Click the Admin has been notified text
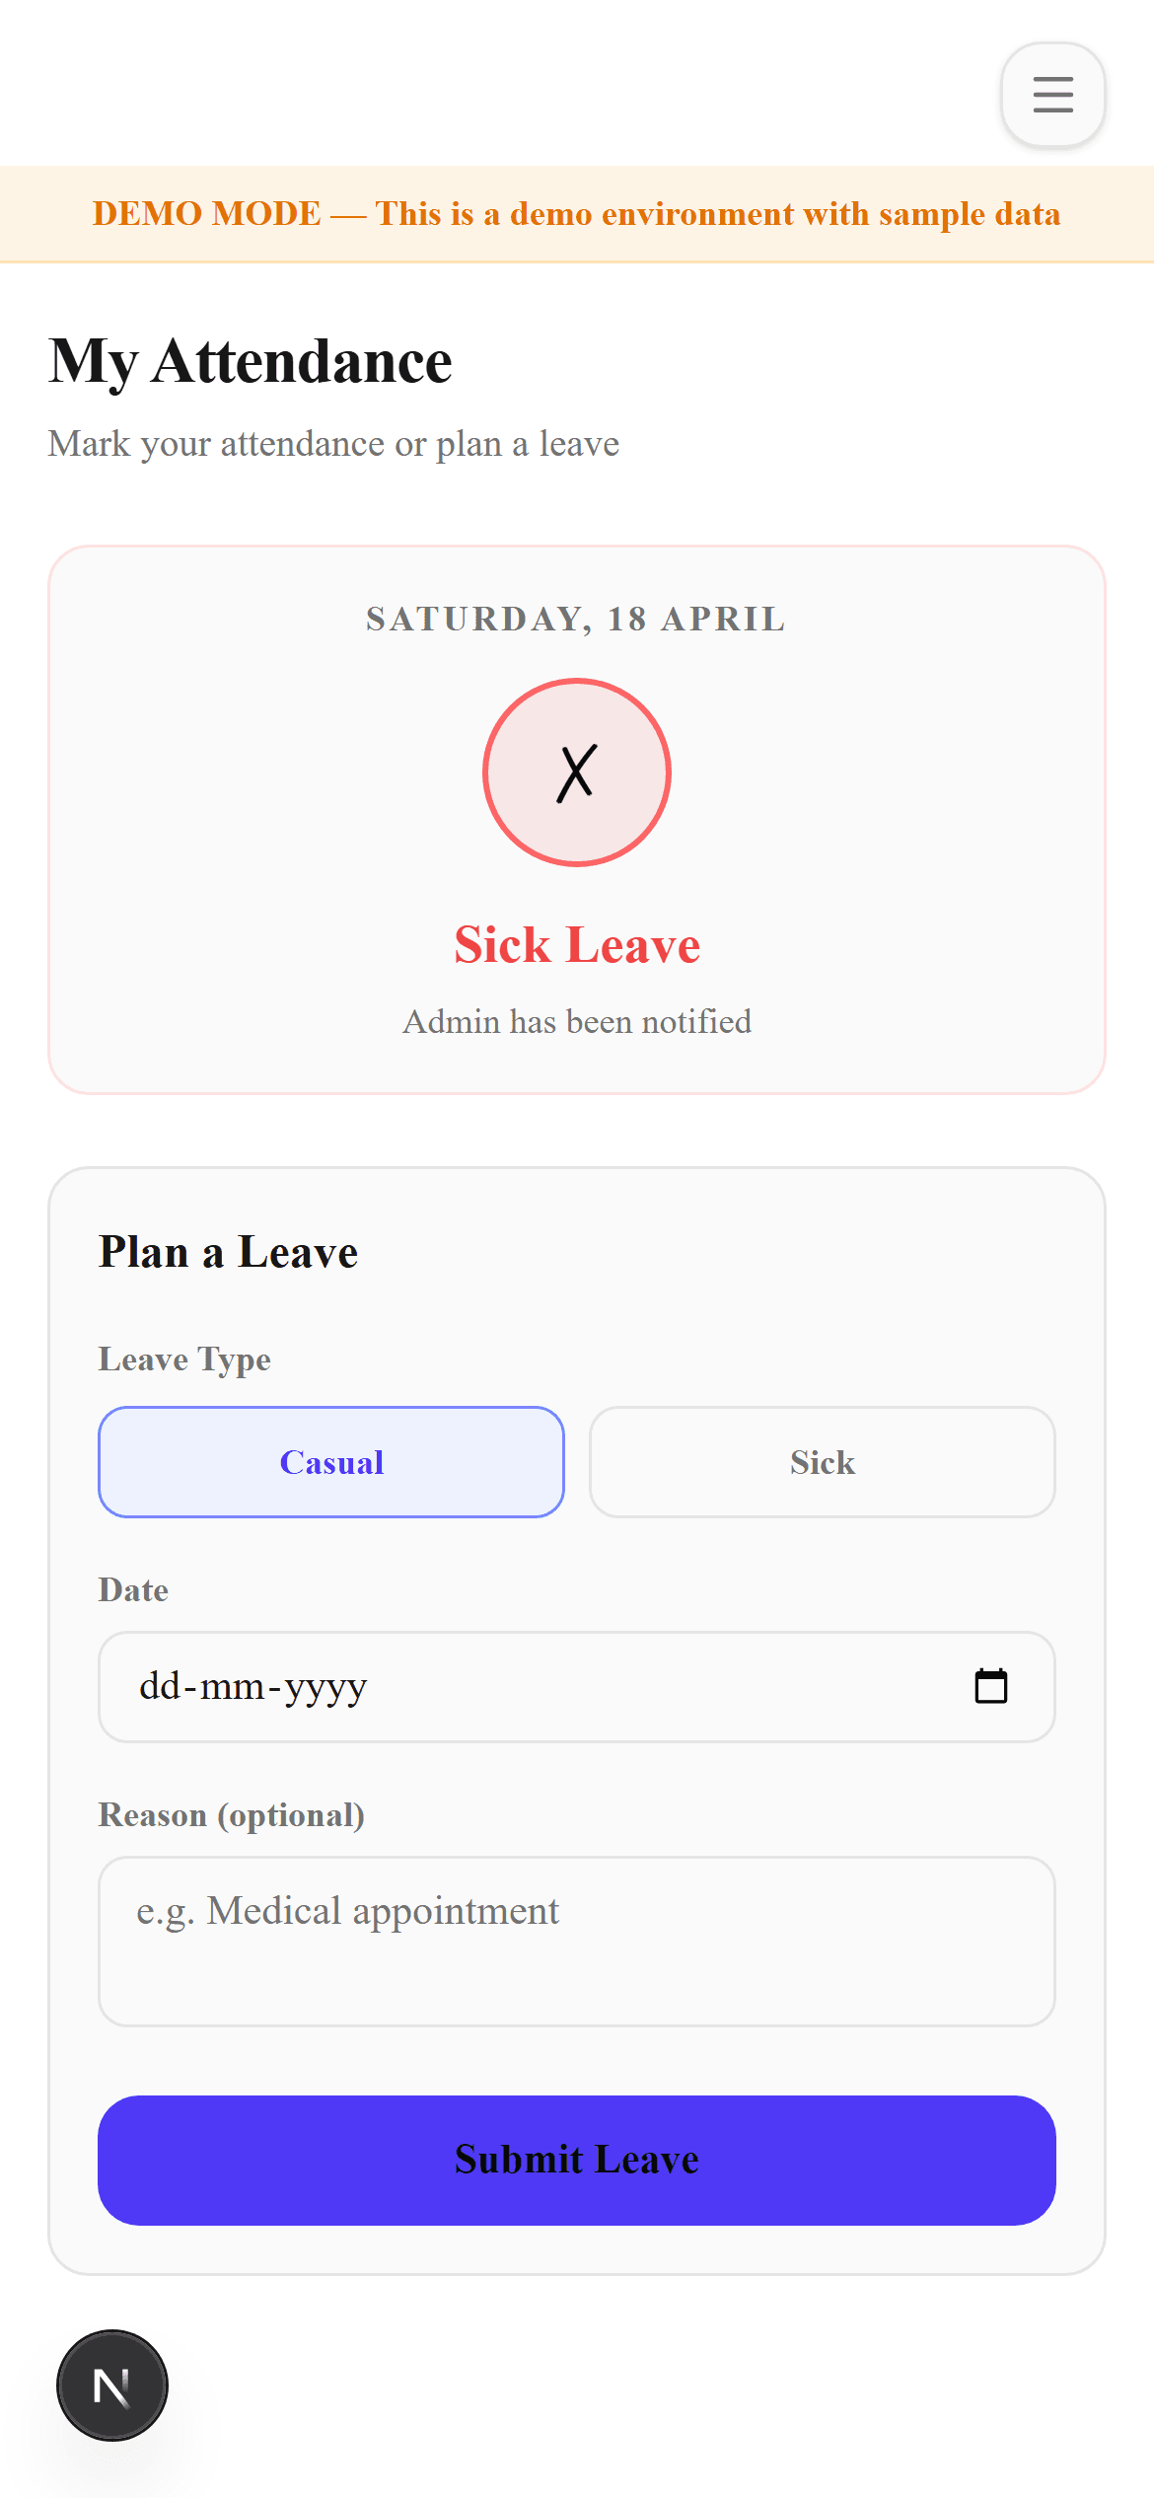 pyautogui.click(x=576, y=1021)
